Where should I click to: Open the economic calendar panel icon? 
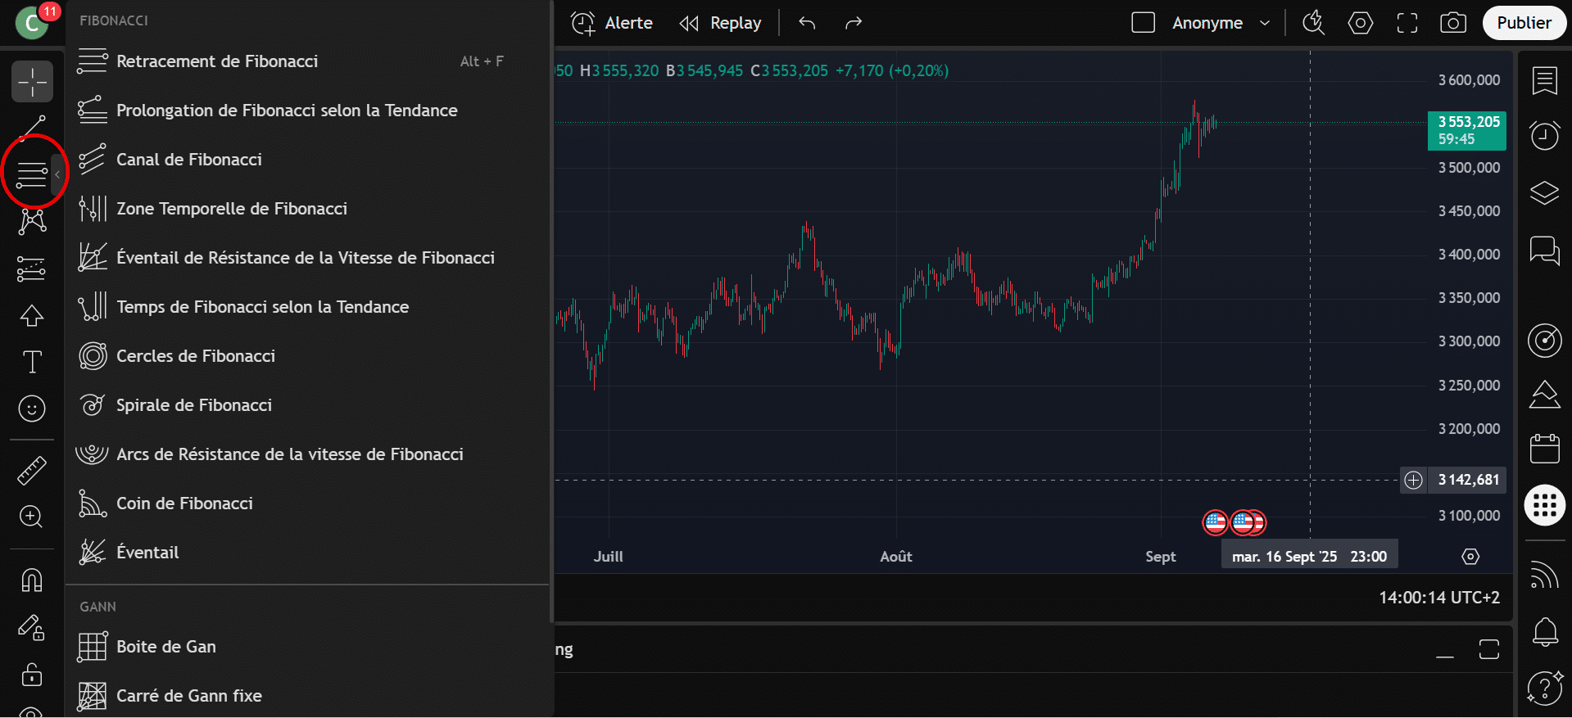pos(1544,449)
